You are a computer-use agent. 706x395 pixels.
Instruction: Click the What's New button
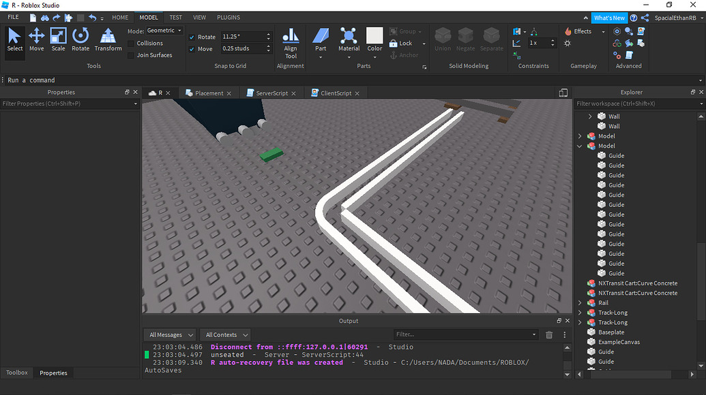(x=609, y=18)
